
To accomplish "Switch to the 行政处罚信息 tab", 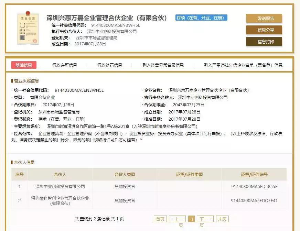I will (110, 65).
